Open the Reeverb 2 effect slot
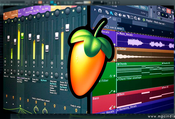This screenshot has height=119, width=175. pos(53,90)
